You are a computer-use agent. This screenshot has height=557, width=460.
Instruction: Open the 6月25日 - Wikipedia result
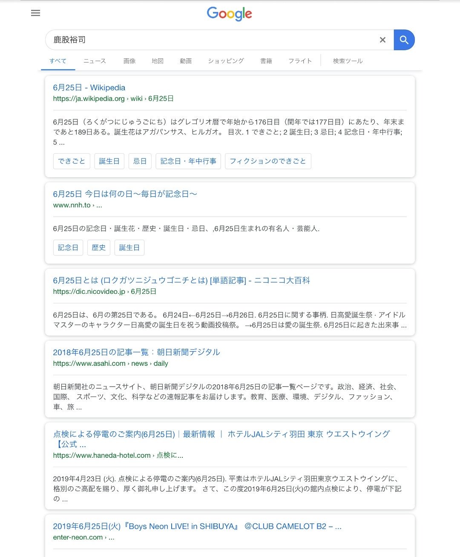[x=89, y=87]
